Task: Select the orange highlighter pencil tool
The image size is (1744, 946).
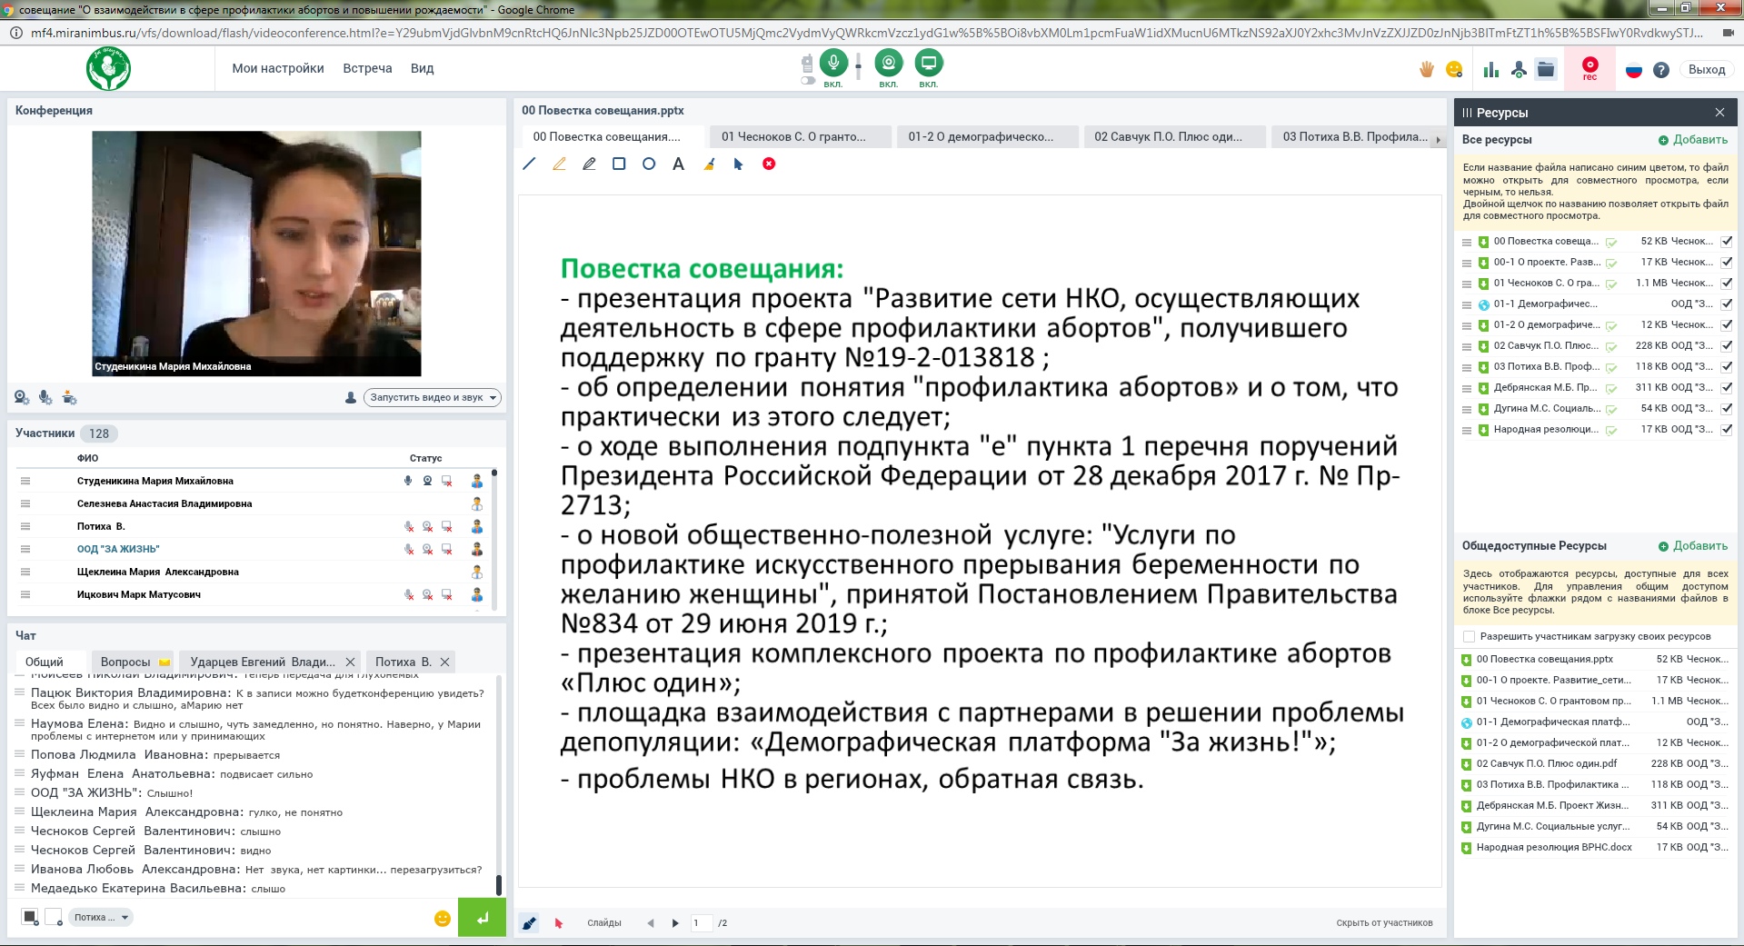Action: 559,164
